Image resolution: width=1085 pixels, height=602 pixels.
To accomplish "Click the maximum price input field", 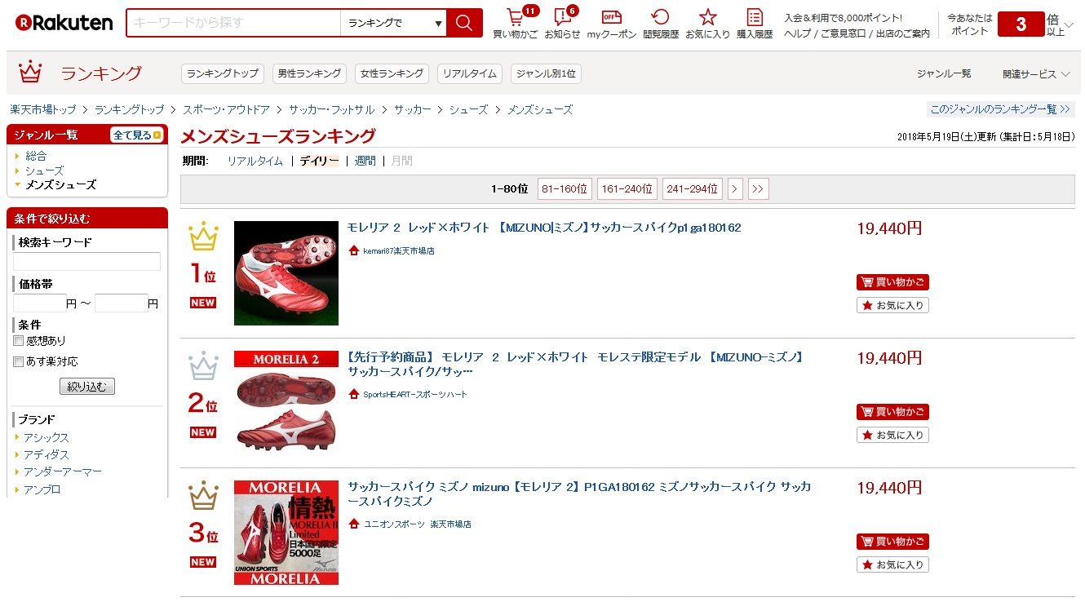I will pos(122,303).
